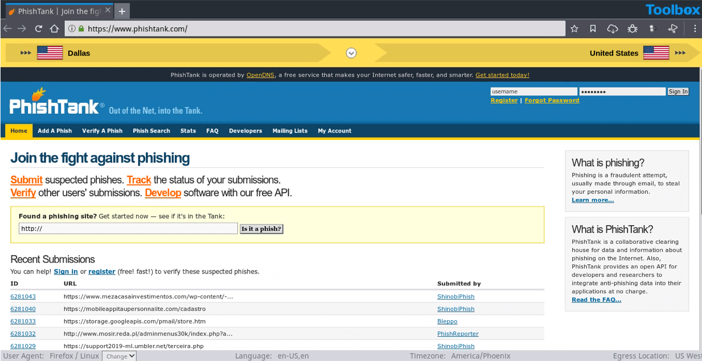Focus the username input field
This screenshot has height=361, width=702.
tap(534, 92)
